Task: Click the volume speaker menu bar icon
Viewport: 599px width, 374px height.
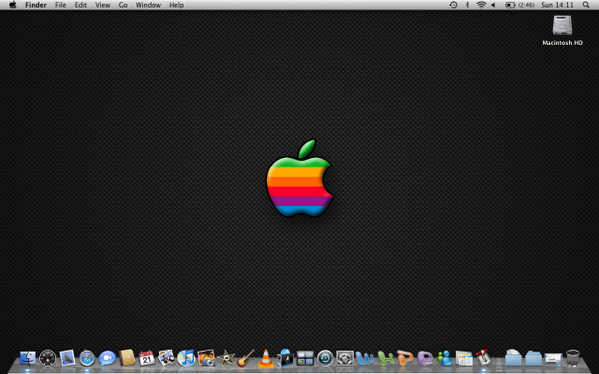Action: 493,5
